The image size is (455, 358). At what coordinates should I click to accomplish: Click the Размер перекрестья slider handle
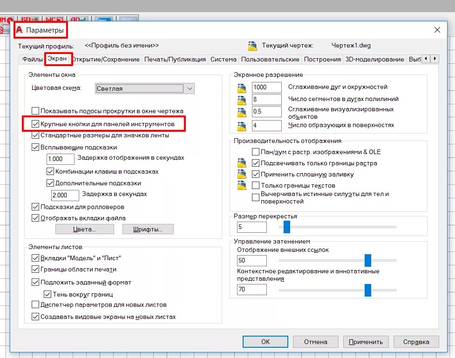tap(287, 227)
